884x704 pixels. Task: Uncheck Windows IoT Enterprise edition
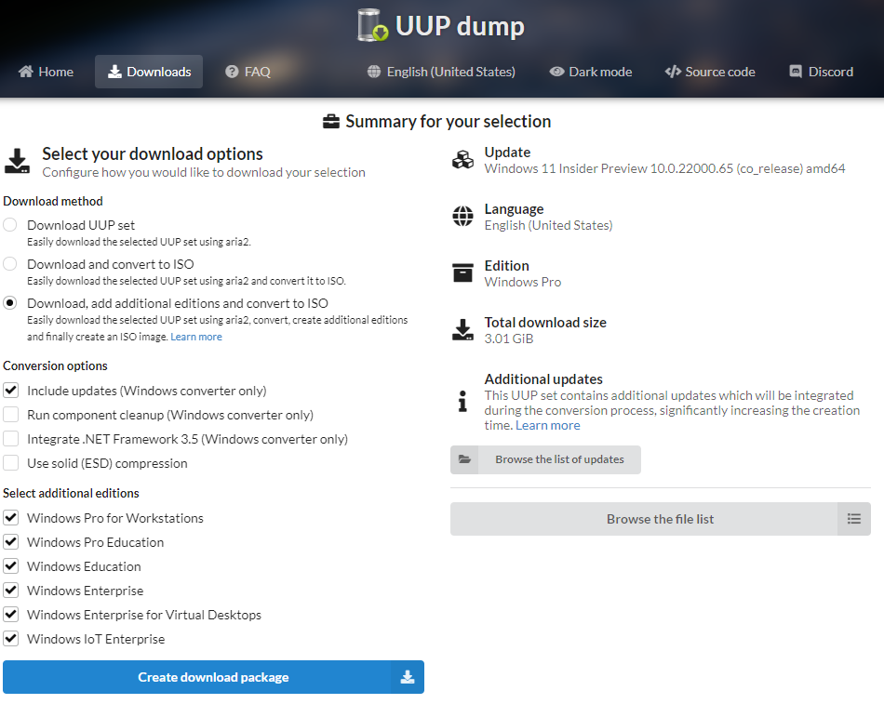11,639
